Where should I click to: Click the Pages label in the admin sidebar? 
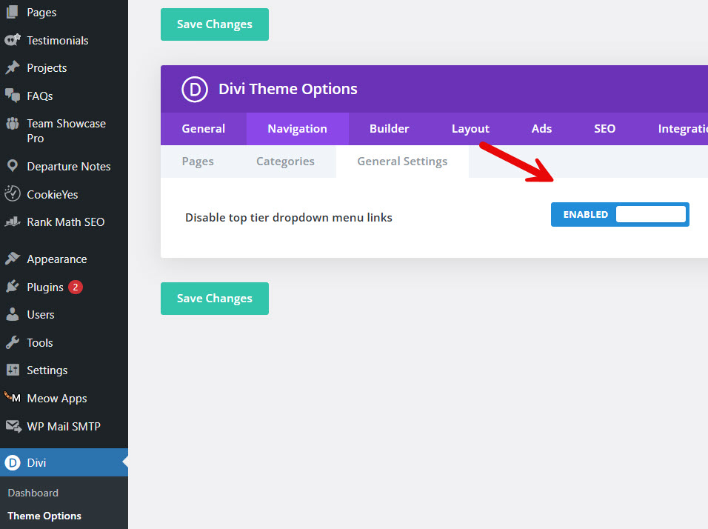tap(41, 13)
